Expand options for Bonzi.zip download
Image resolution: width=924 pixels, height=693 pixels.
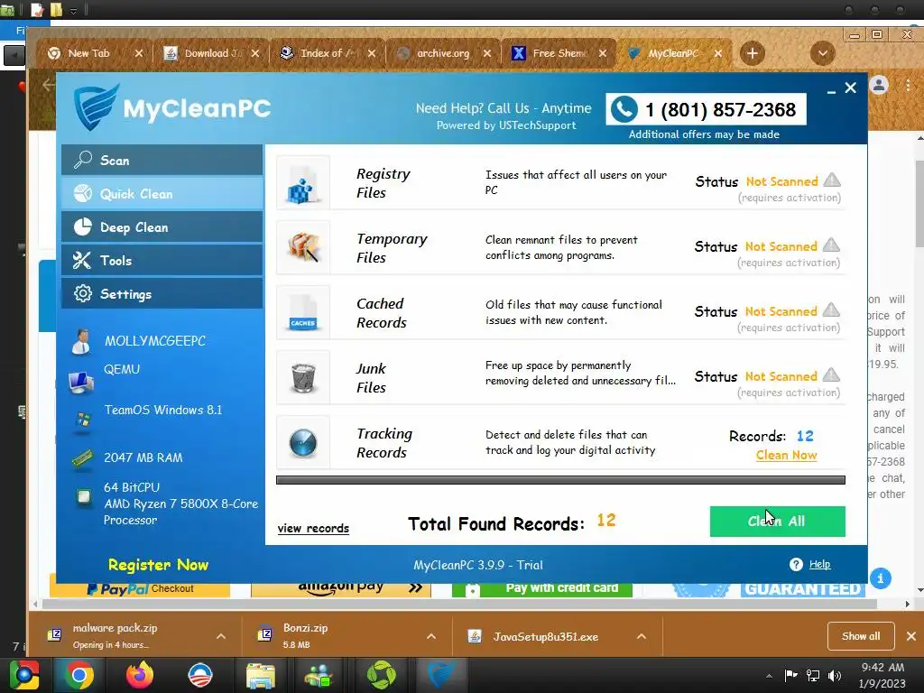[x=431, y=636]
